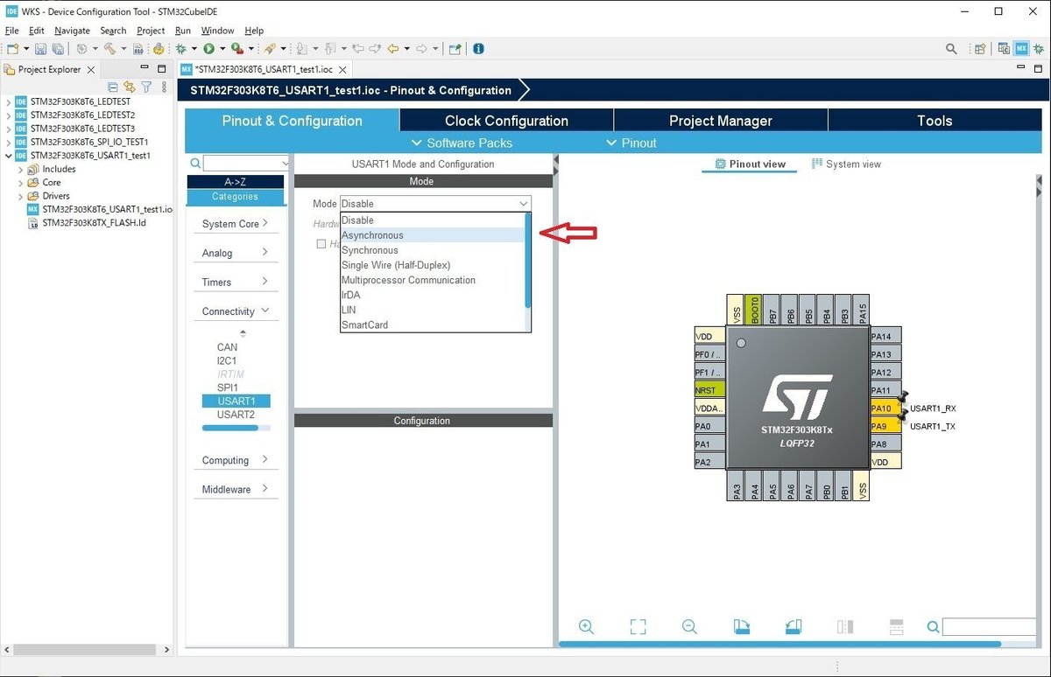This screenshot has height=677, width=1051.
Task: Open the Project Manager tab
Action: coord(721,121)
